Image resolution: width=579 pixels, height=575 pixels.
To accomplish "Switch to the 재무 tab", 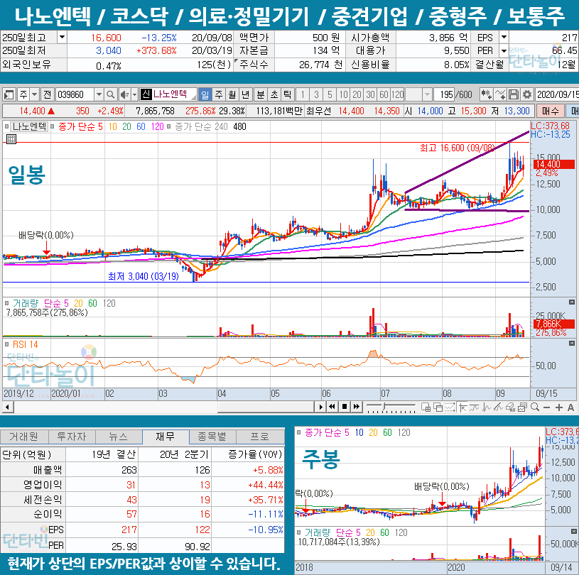I will click(x=166, y=437).
